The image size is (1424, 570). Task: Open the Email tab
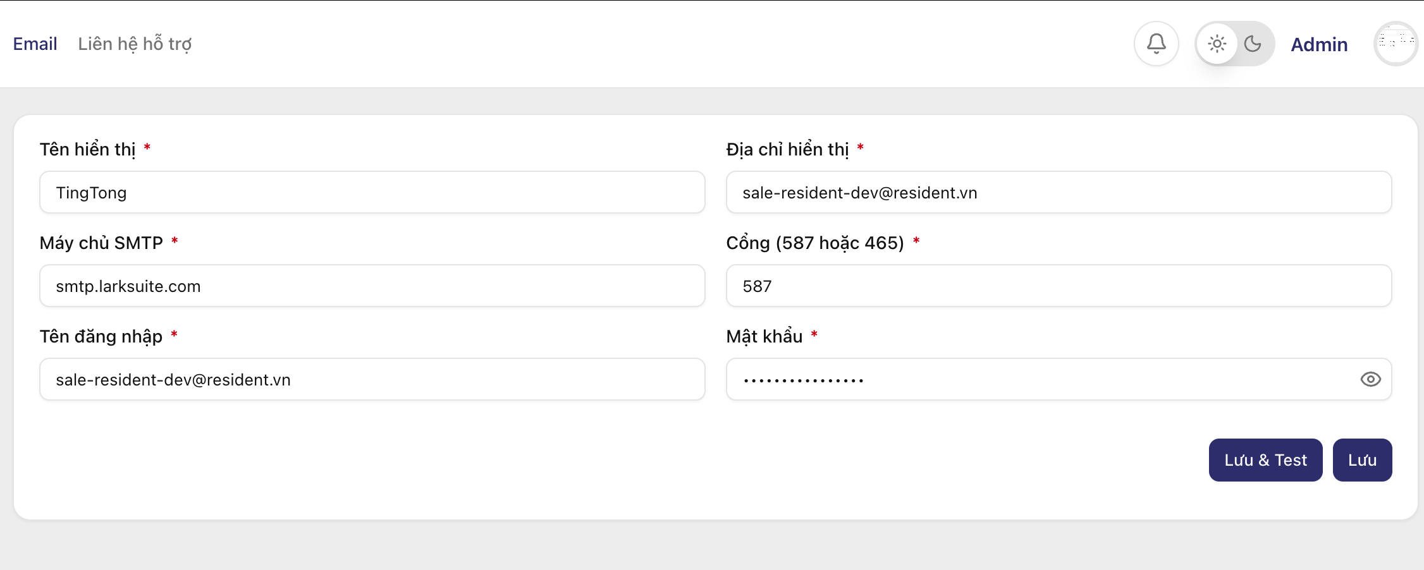tap(35, 44)
